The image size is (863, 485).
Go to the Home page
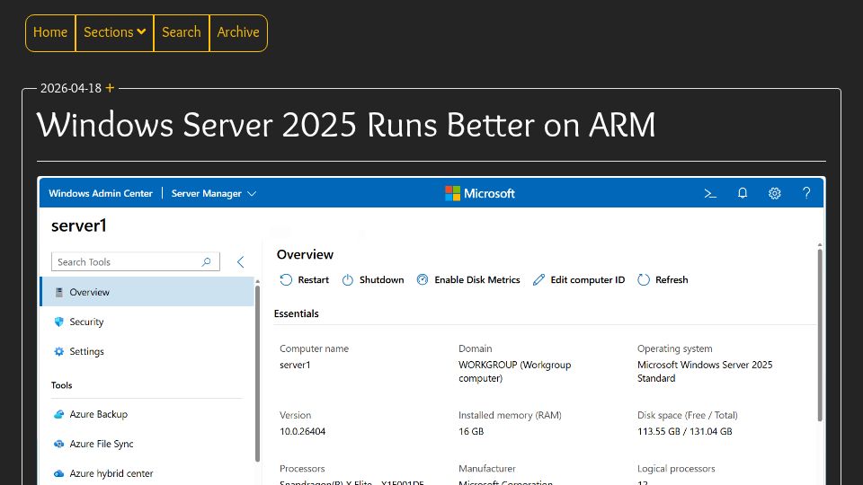[x=50, y=32]
